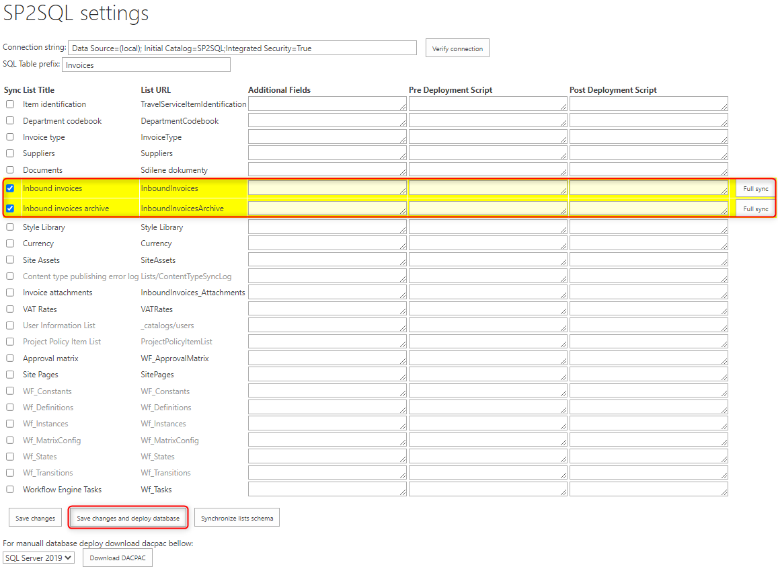Viewport: 778px width, 569px height.
Task: Uncheck the Inbound invoices sync checkbox
Action: pos(10,188)
